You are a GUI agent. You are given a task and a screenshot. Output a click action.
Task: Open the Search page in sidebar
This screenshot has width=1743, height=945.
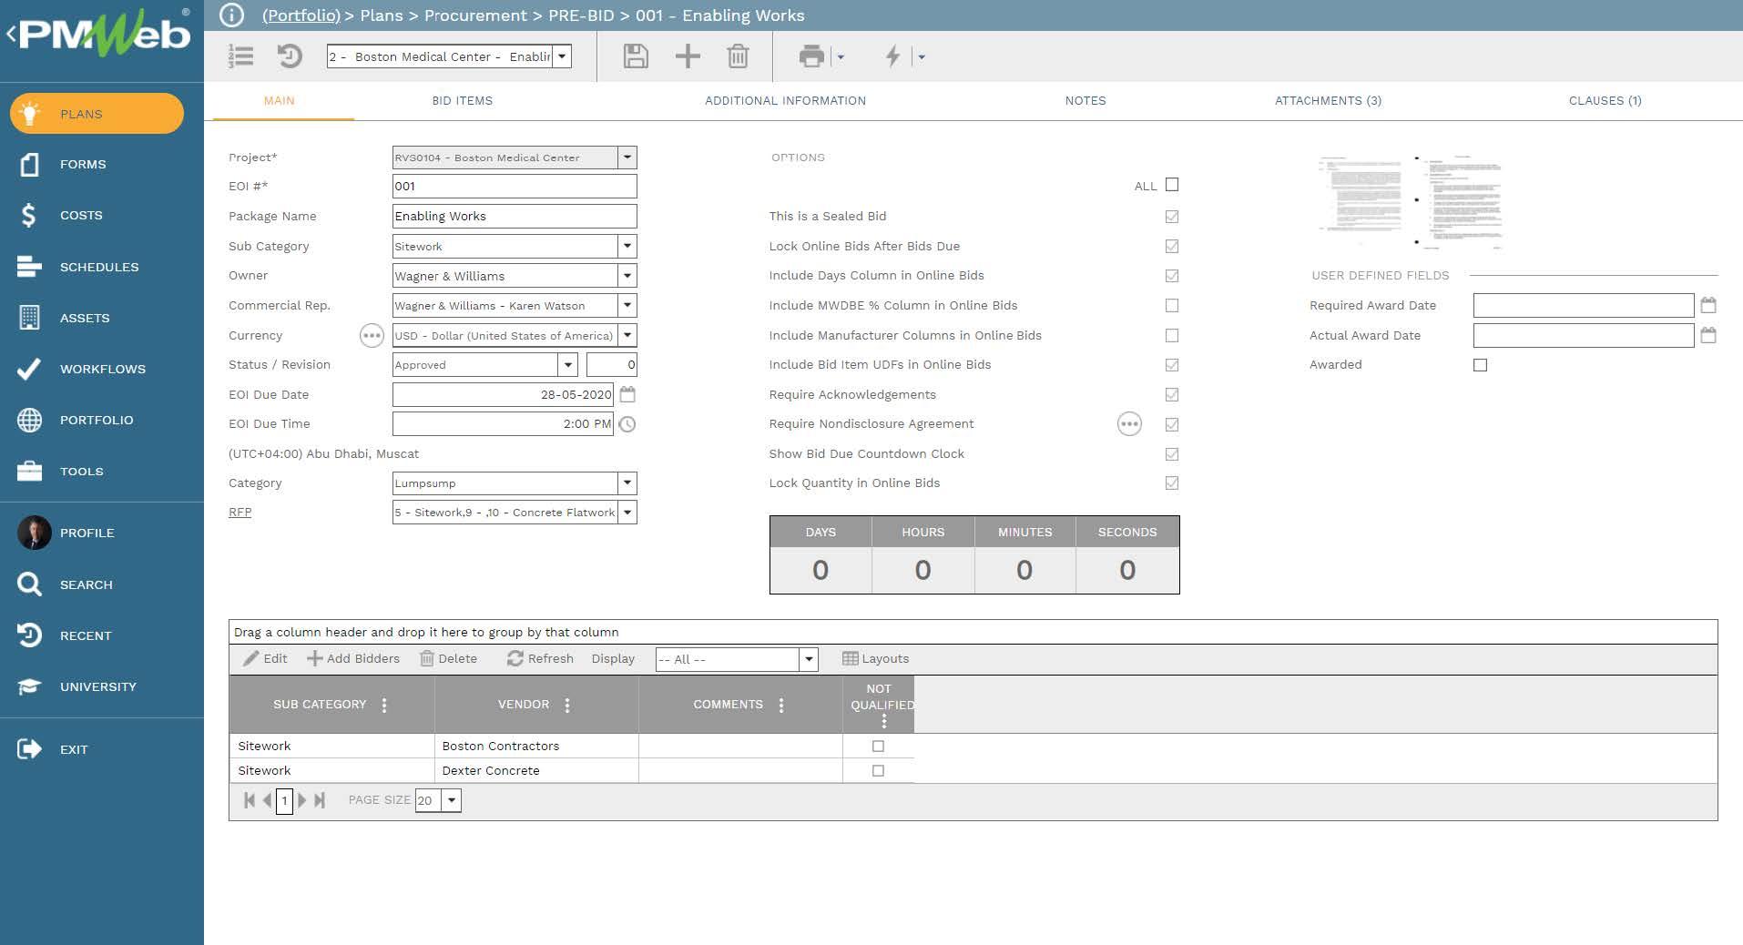(x=87, y=584)
